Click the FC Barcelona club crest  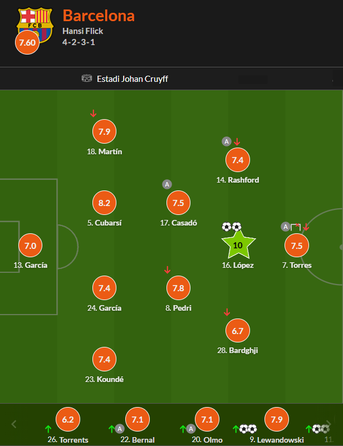click(35, 25)
